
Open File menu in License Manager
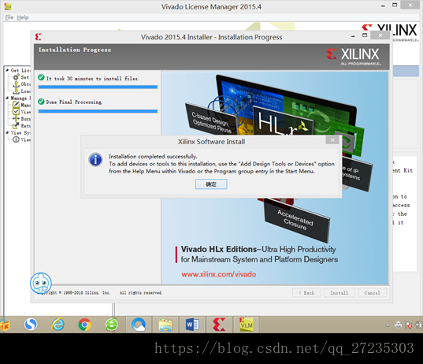(x=9, y=17)
